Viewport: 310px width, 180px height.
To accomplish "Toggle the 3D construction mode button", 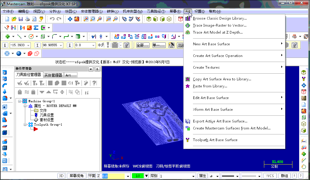I will pyautogui.click(x=61, y=176).
